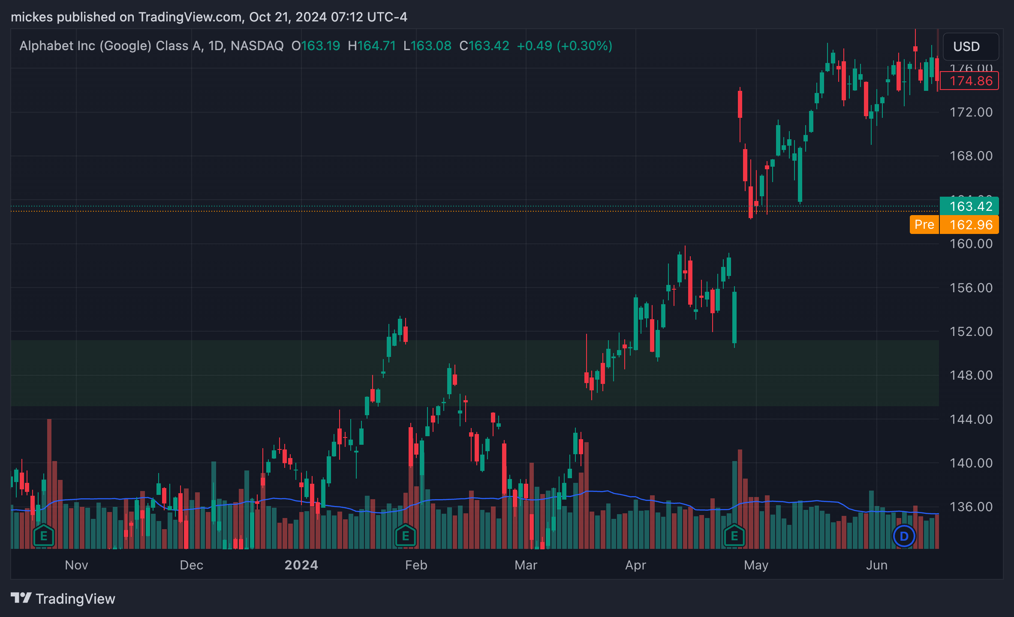Click the high value H164.71
Screen dimensions: 1014x617
point(372,46)
